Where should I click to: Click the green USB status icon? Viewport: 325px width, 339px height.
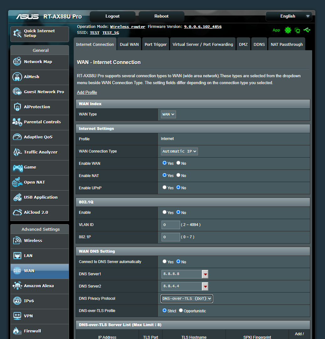click(x=307, y=30)
